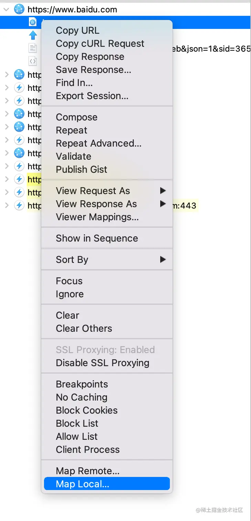Click the lightning icon on the :443 row

19,206
